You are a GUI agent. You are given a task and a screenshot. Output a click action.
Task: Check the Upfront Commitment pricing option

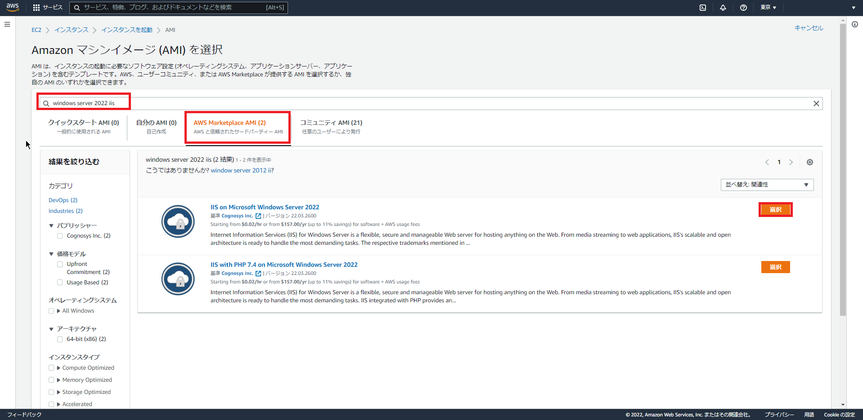pos(60,264)
